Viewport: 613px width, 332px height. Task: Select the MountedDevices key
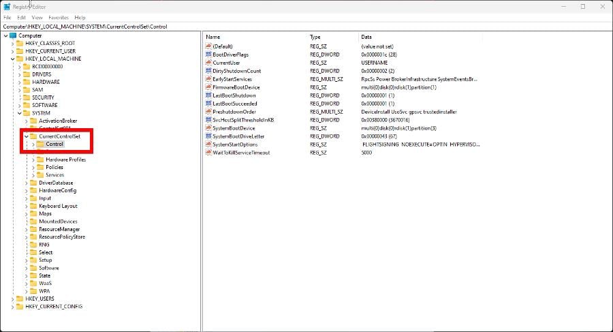pyautogui.click(x=58, y=222)
